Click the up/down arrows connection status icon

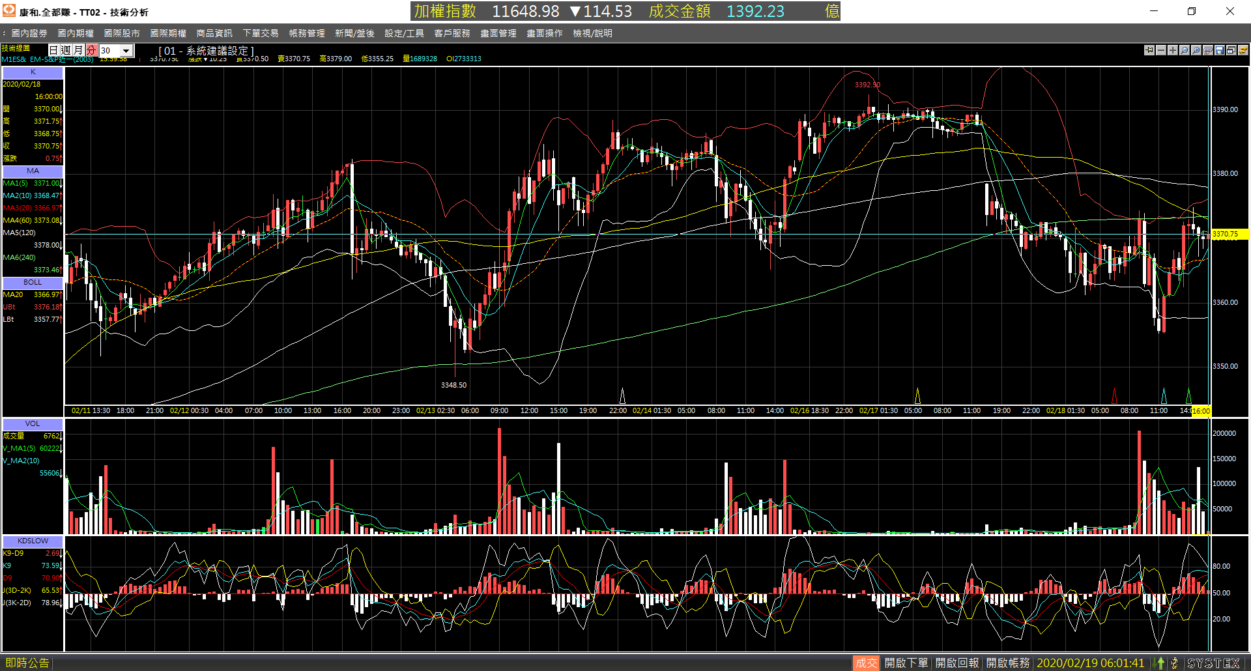pos(1160,663)
